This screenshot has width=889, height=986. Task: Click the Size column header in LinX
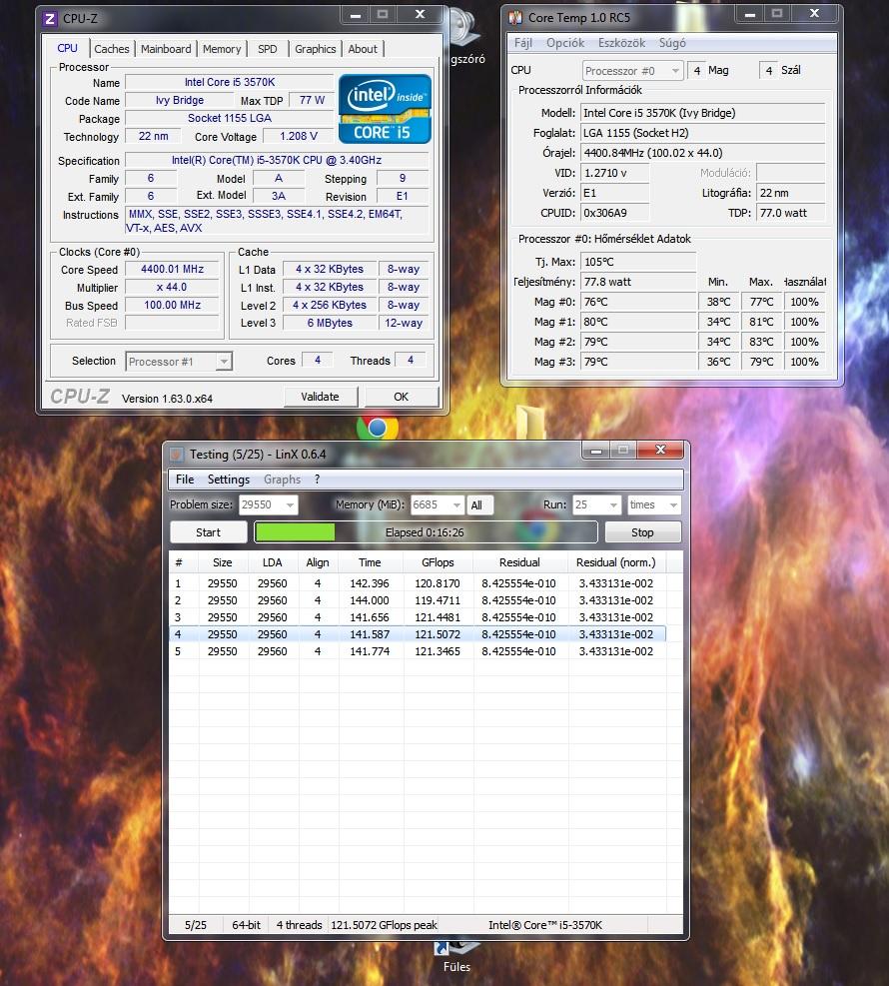[x=223, y=562]
